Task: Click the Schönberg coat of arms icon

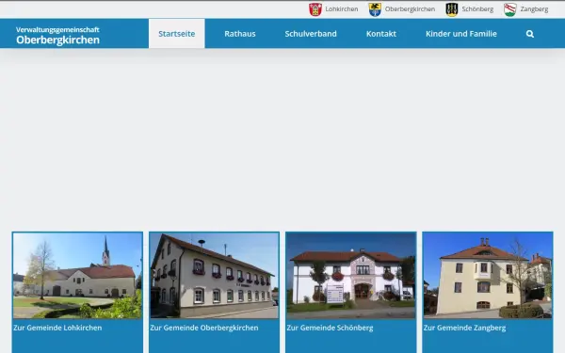Action: point(451,9)
